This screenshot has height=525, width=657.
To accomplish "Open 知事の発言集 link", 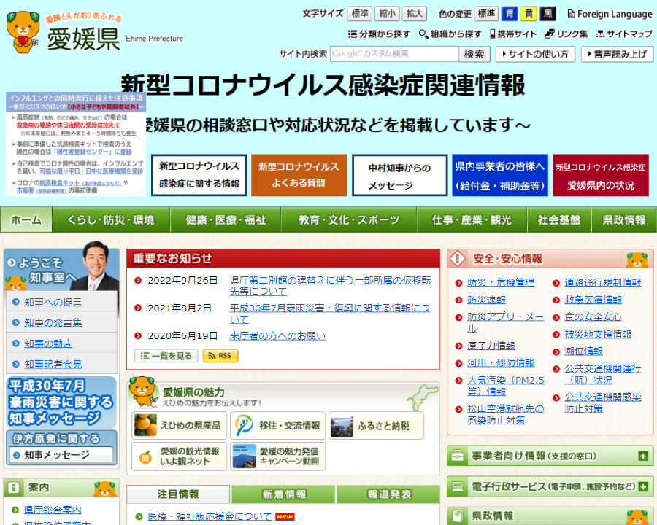I will tap(53, 322).
